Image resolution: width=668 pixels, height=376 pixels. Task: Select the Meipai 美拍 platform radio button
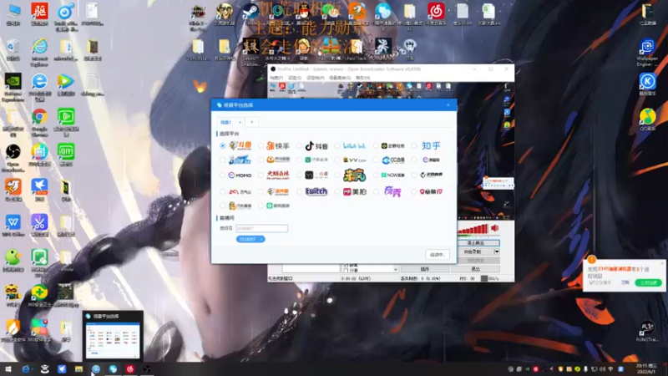(337, 192)
